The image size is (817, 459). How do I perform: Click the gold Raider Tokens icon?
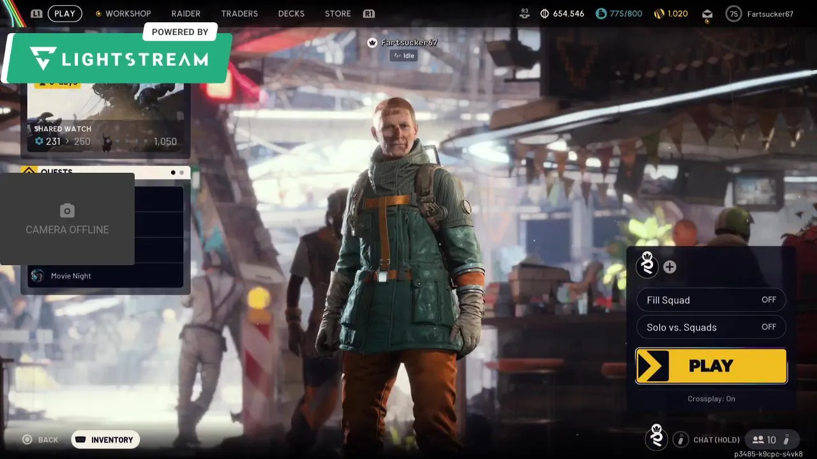(x=659, y=13)
